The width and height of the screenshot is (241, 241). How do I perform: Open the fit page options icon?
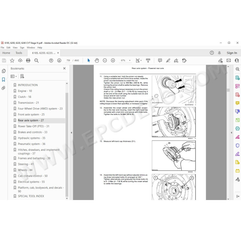click(x=138, y=60)
